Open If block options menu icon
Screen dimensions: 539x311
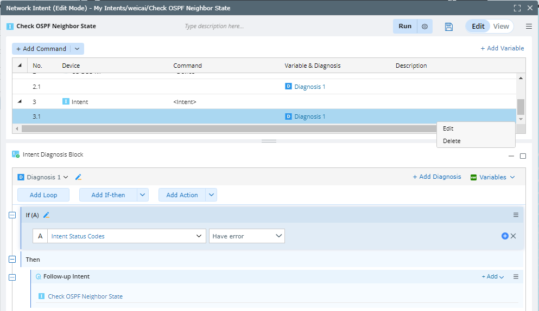click(x=516, y=215)
